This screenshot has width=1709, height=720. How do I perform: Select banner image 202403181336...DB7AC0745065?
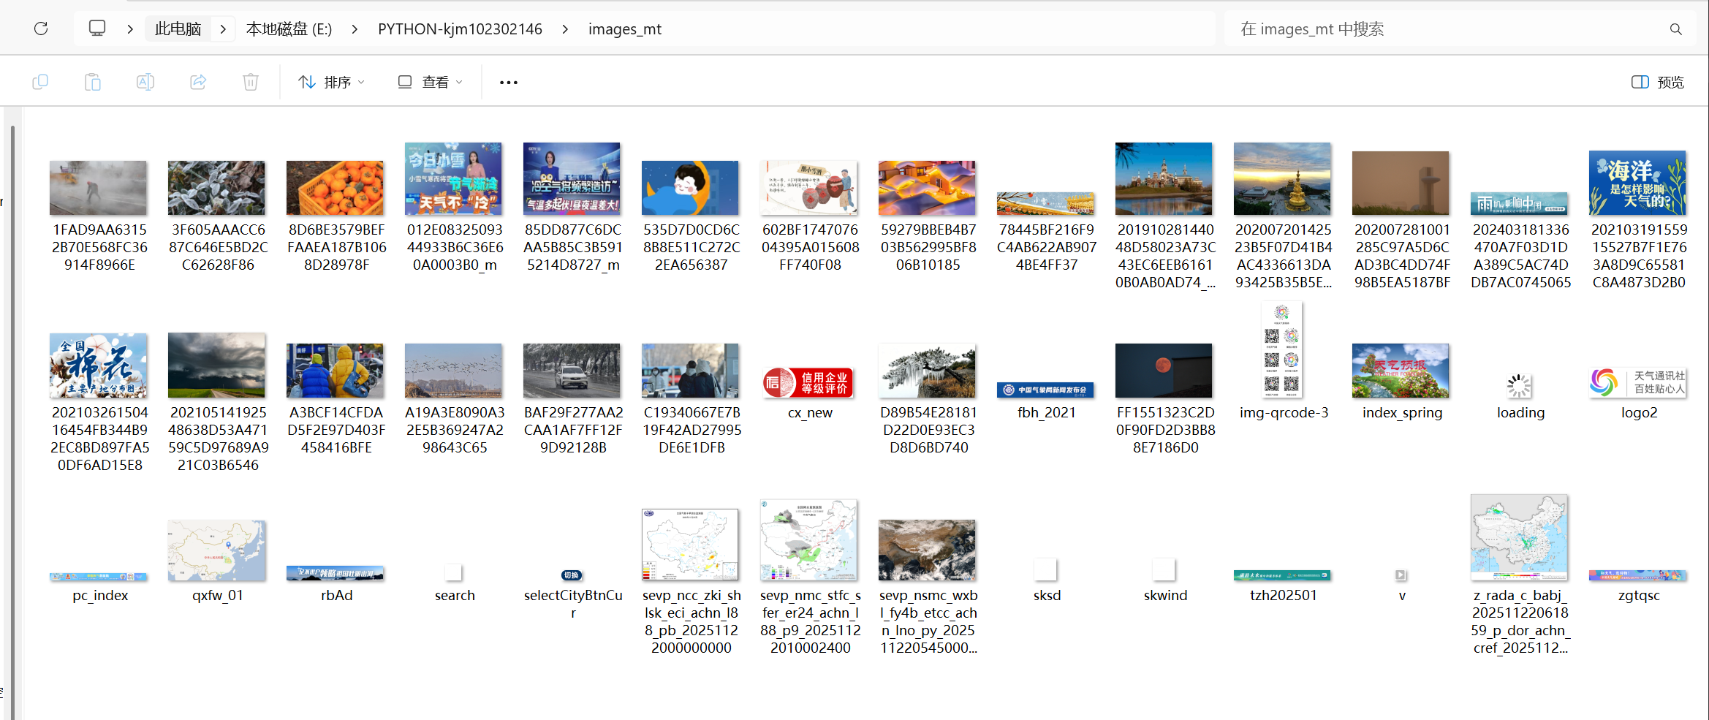tap(1519, 204)
